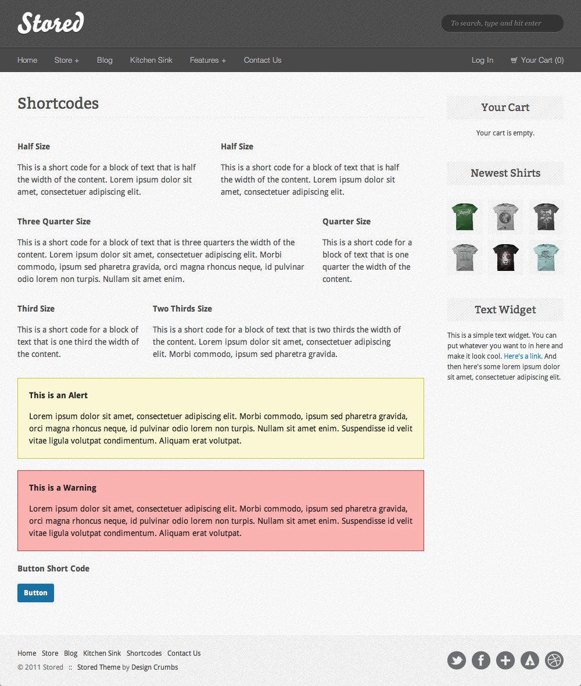Click the Stored logo
This screenshot has width=581, height=686.
click(51, 23)
